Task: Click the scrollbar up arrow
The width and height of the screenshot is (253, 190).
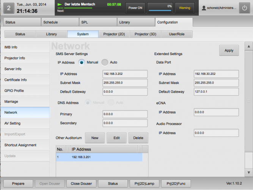Action: 248,47
